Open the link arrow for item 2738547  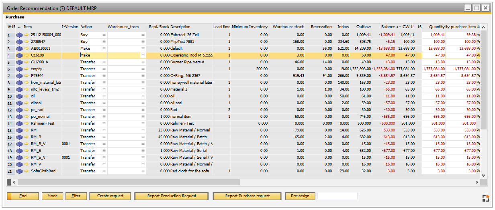click(27, 42)
